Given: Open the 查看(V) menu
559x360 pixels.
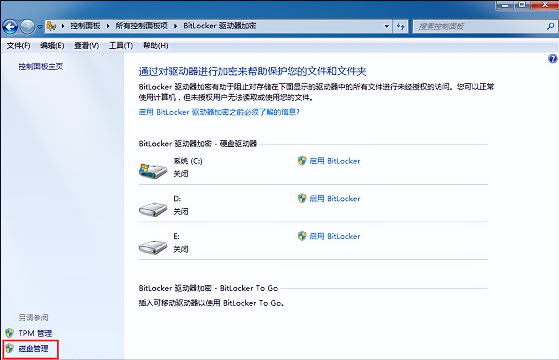Looking at the screenshot, I should click(86, 45).
